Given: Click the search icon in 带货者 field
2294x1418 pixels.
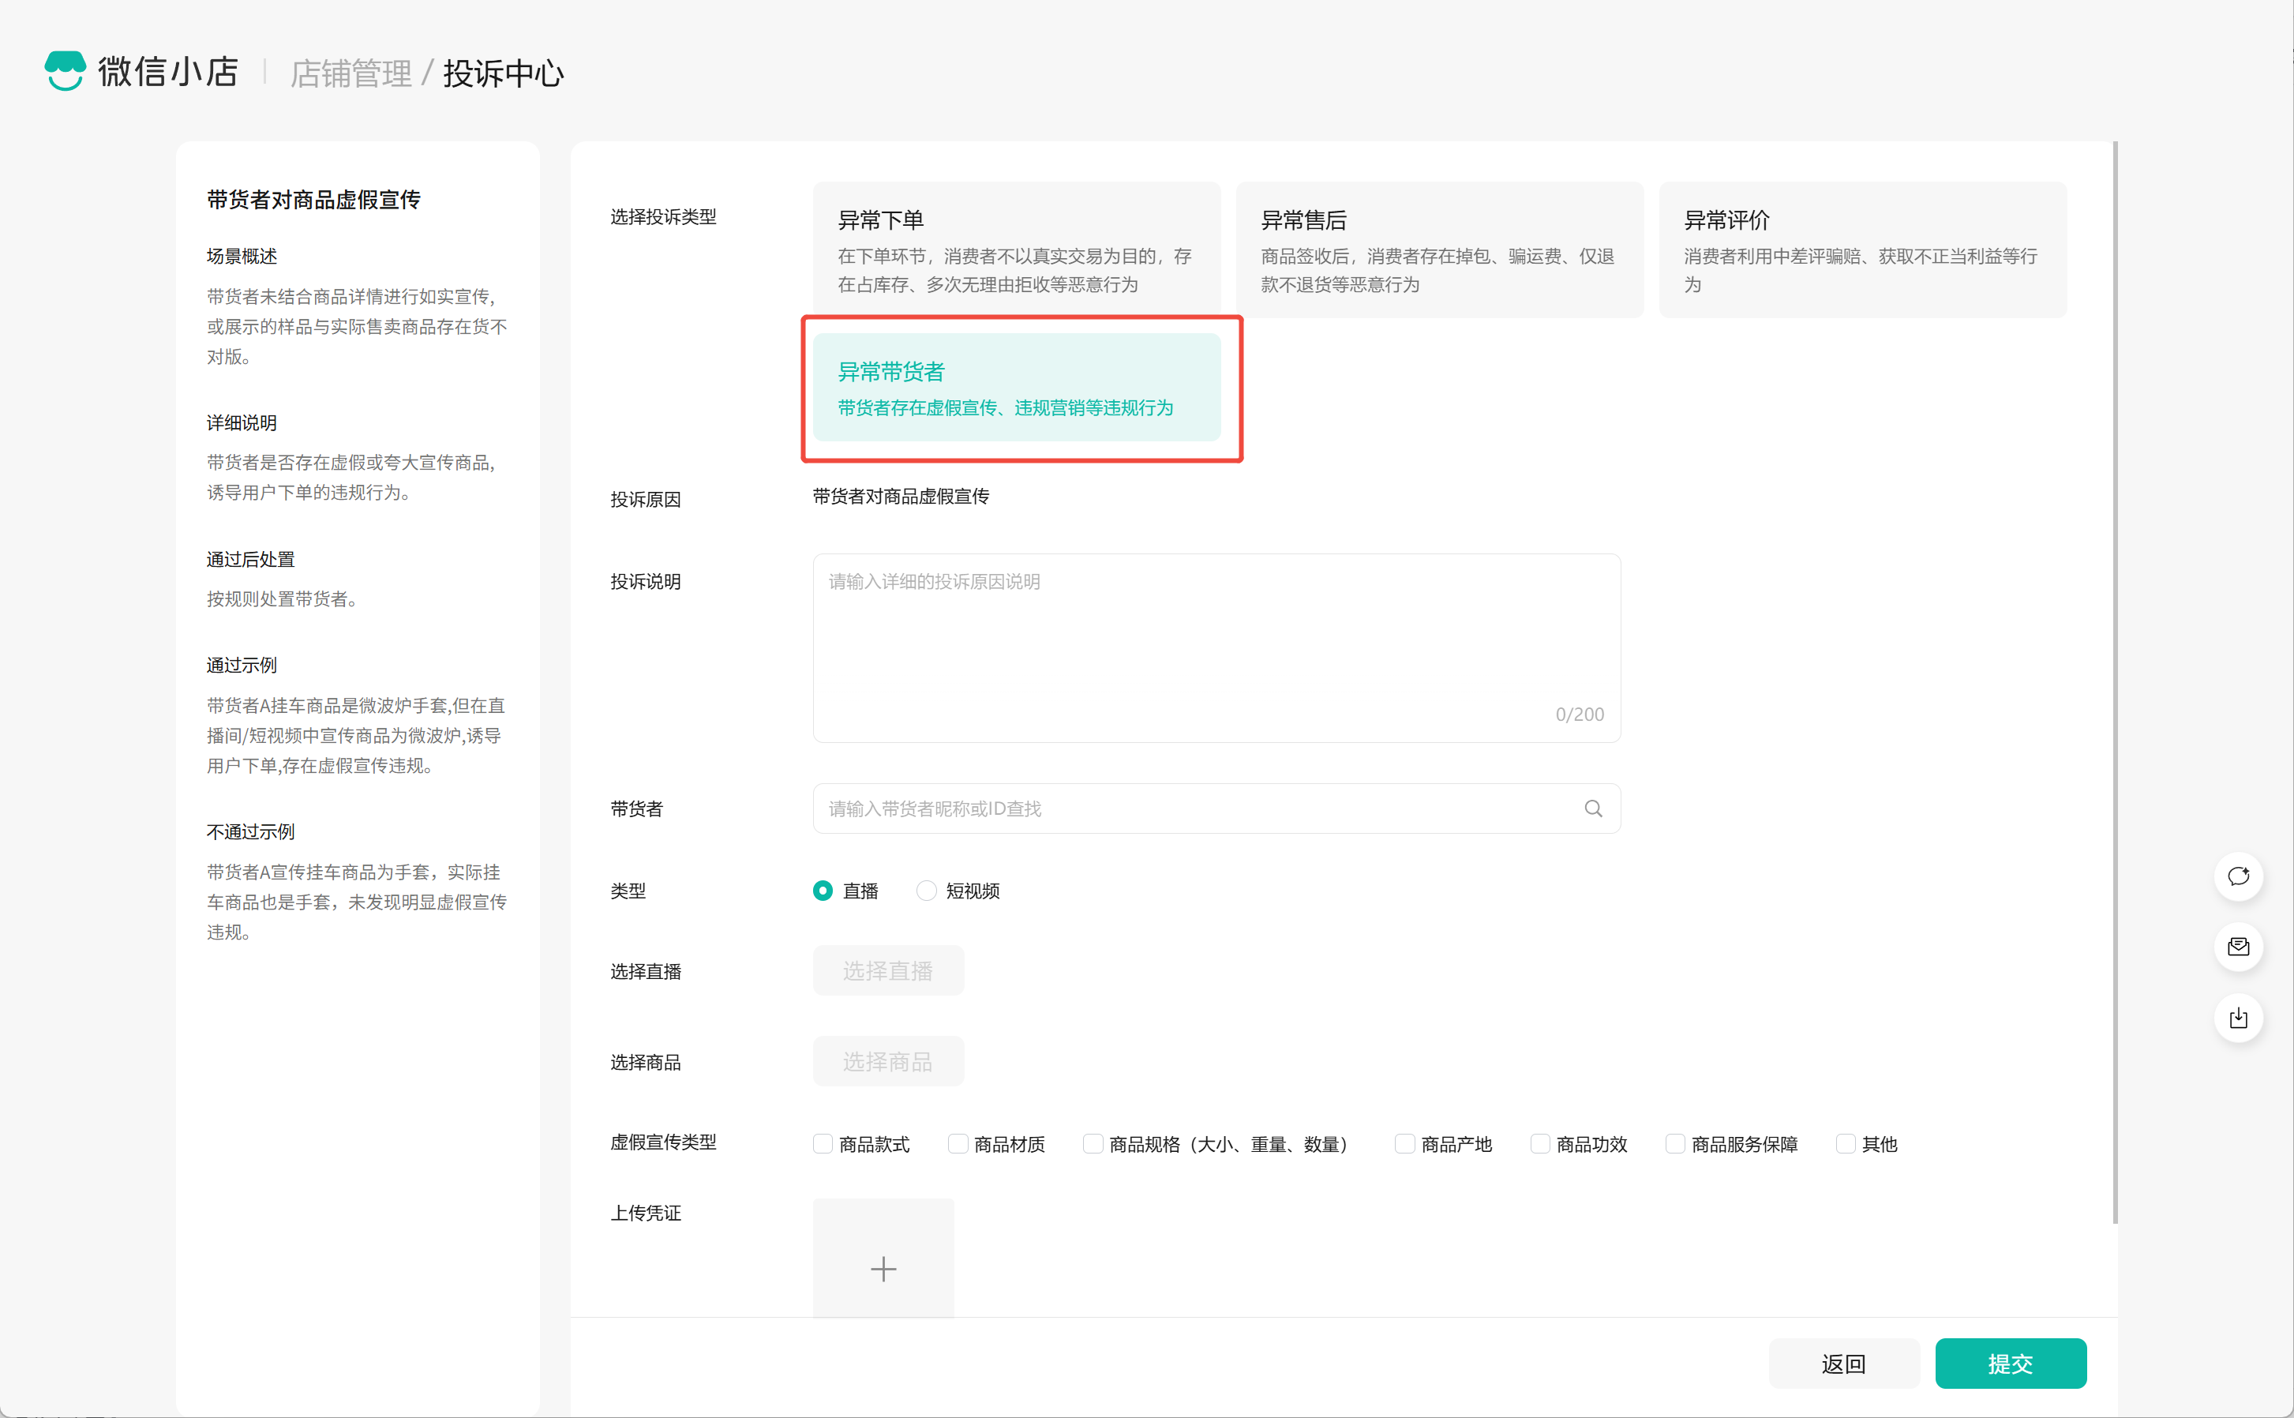Looking at the screenshot, I should click(1593, 808).
